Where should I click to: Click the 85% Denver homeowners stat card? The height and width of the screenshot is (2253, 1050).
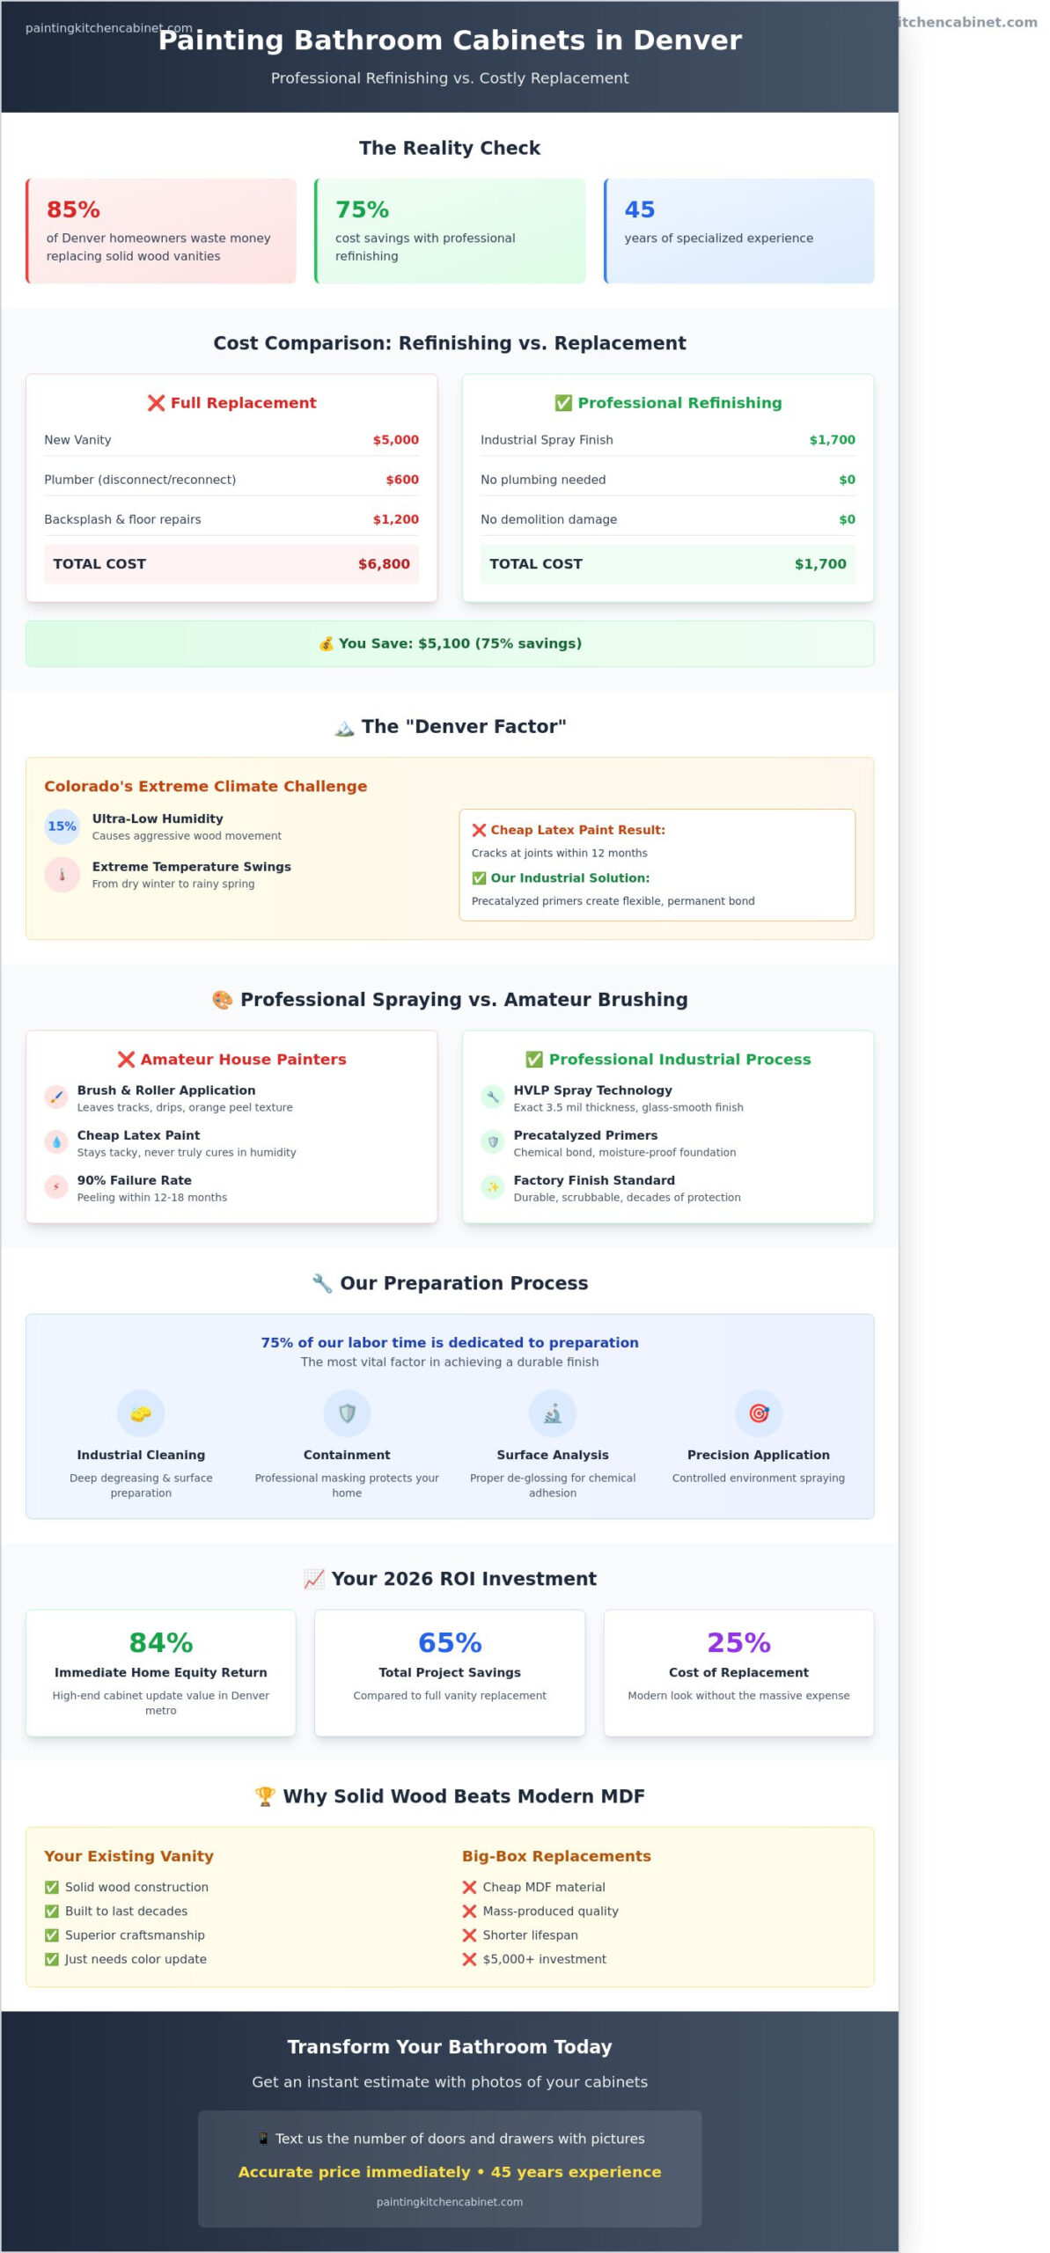(x=161, y=231)
